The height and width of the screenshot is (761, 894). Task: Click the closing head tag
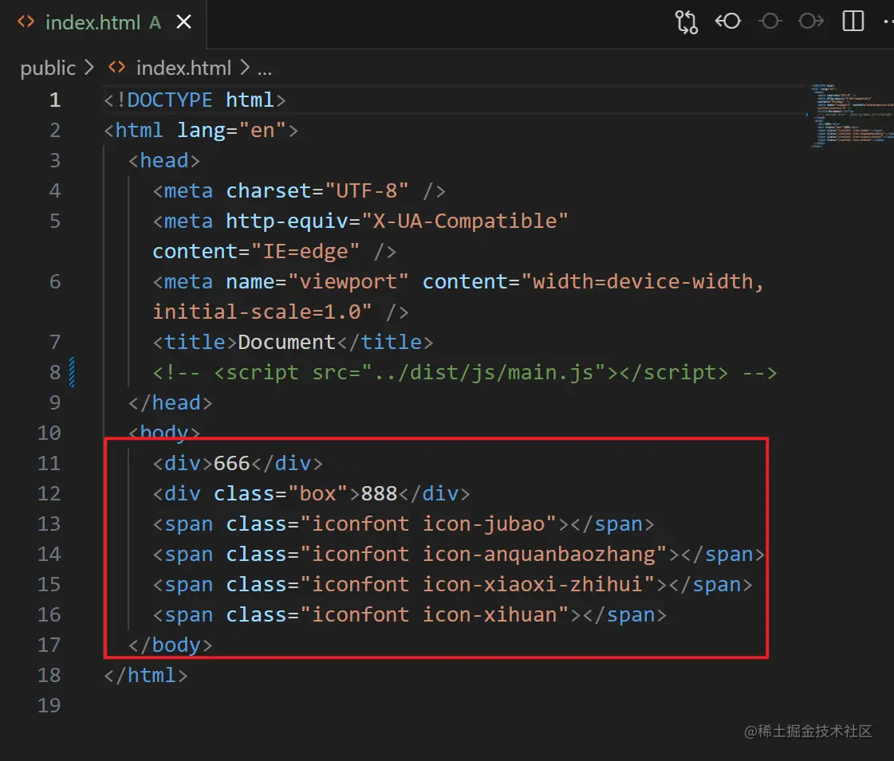pos(170,402)
